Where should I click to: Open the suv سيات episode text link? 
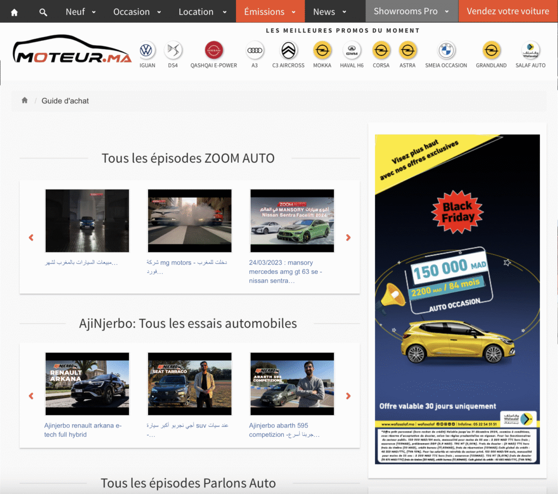(x=187, y=430)
